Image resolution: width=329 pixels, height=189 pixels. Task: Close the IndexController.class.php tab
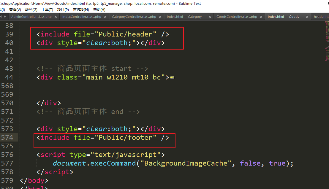pos(106,17)
